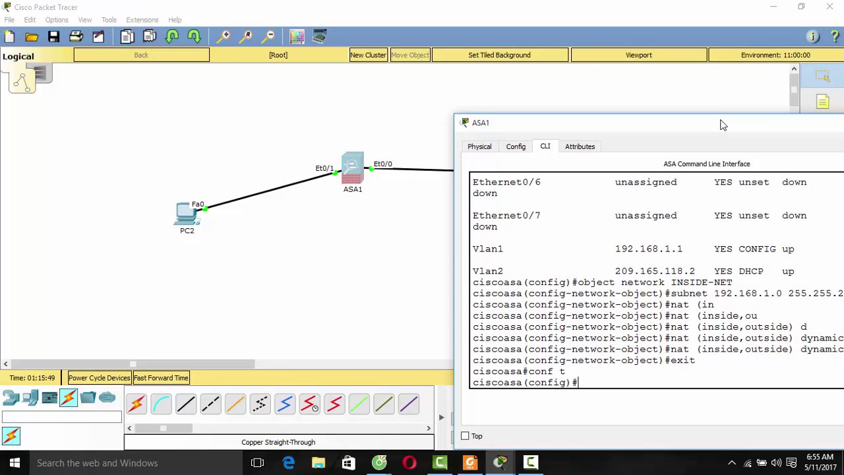This screenshot has height=475, width=844.
Task: Open file using the folder toolbar icon
Action: [31, 37]
